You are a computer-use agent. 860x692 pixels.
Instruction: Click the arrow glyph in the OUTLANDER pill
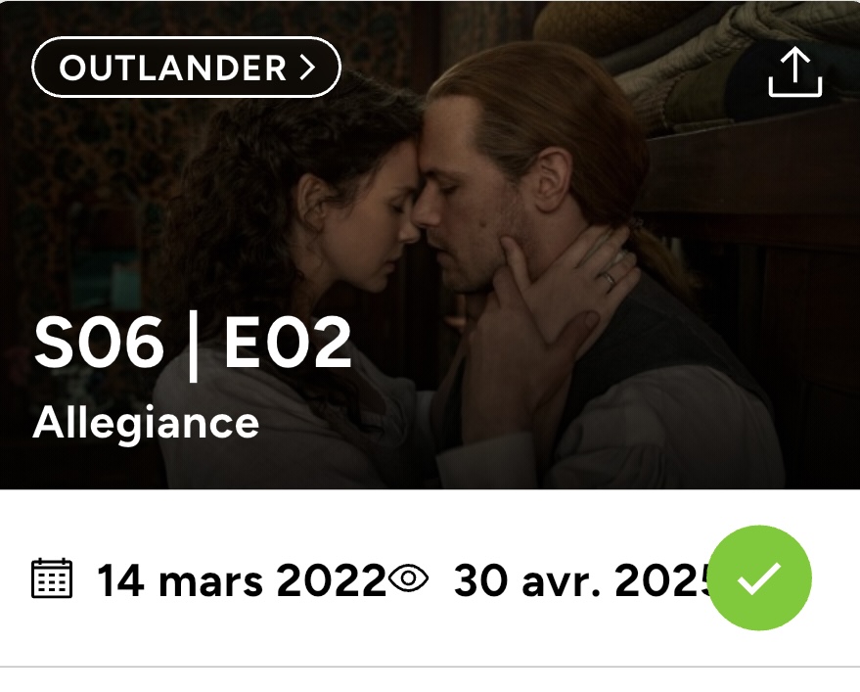pos(307,68)
